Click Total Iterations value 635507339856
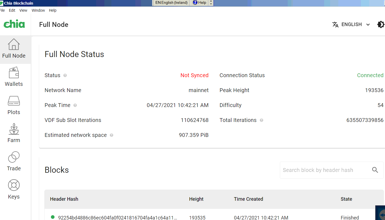The height and width of the screenshot is (220, 385). click(365, 120)
